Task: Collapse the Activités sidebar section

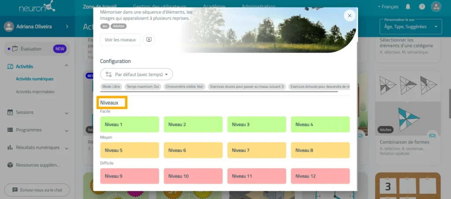Action: pos(67,66)
